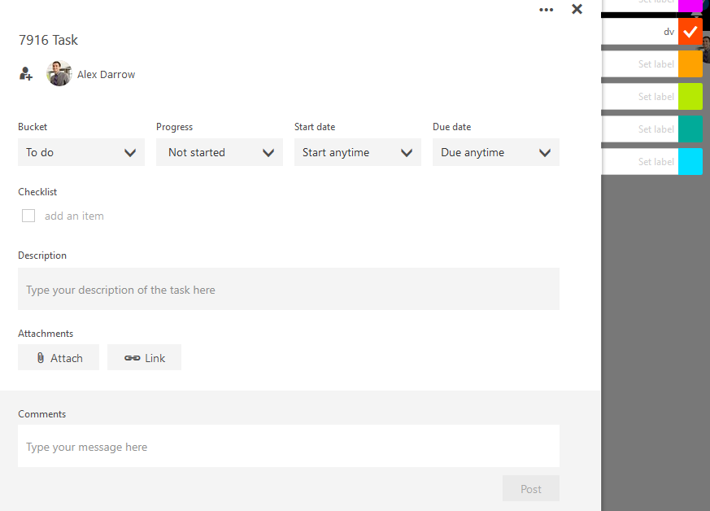Image resolution: width=710 pixels, height=511 pixels.
Task: Select the orange label color swatch
Action: [690, 63]
